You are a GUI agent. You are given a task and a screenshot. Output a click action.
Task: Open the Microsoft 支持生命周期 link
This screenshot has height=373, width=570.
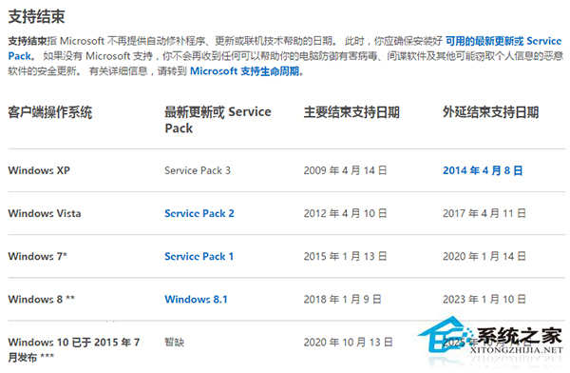246,71
